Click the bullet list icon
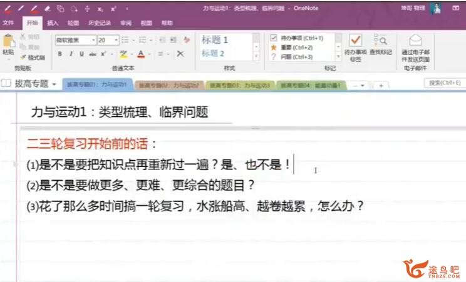 [125, 40]
